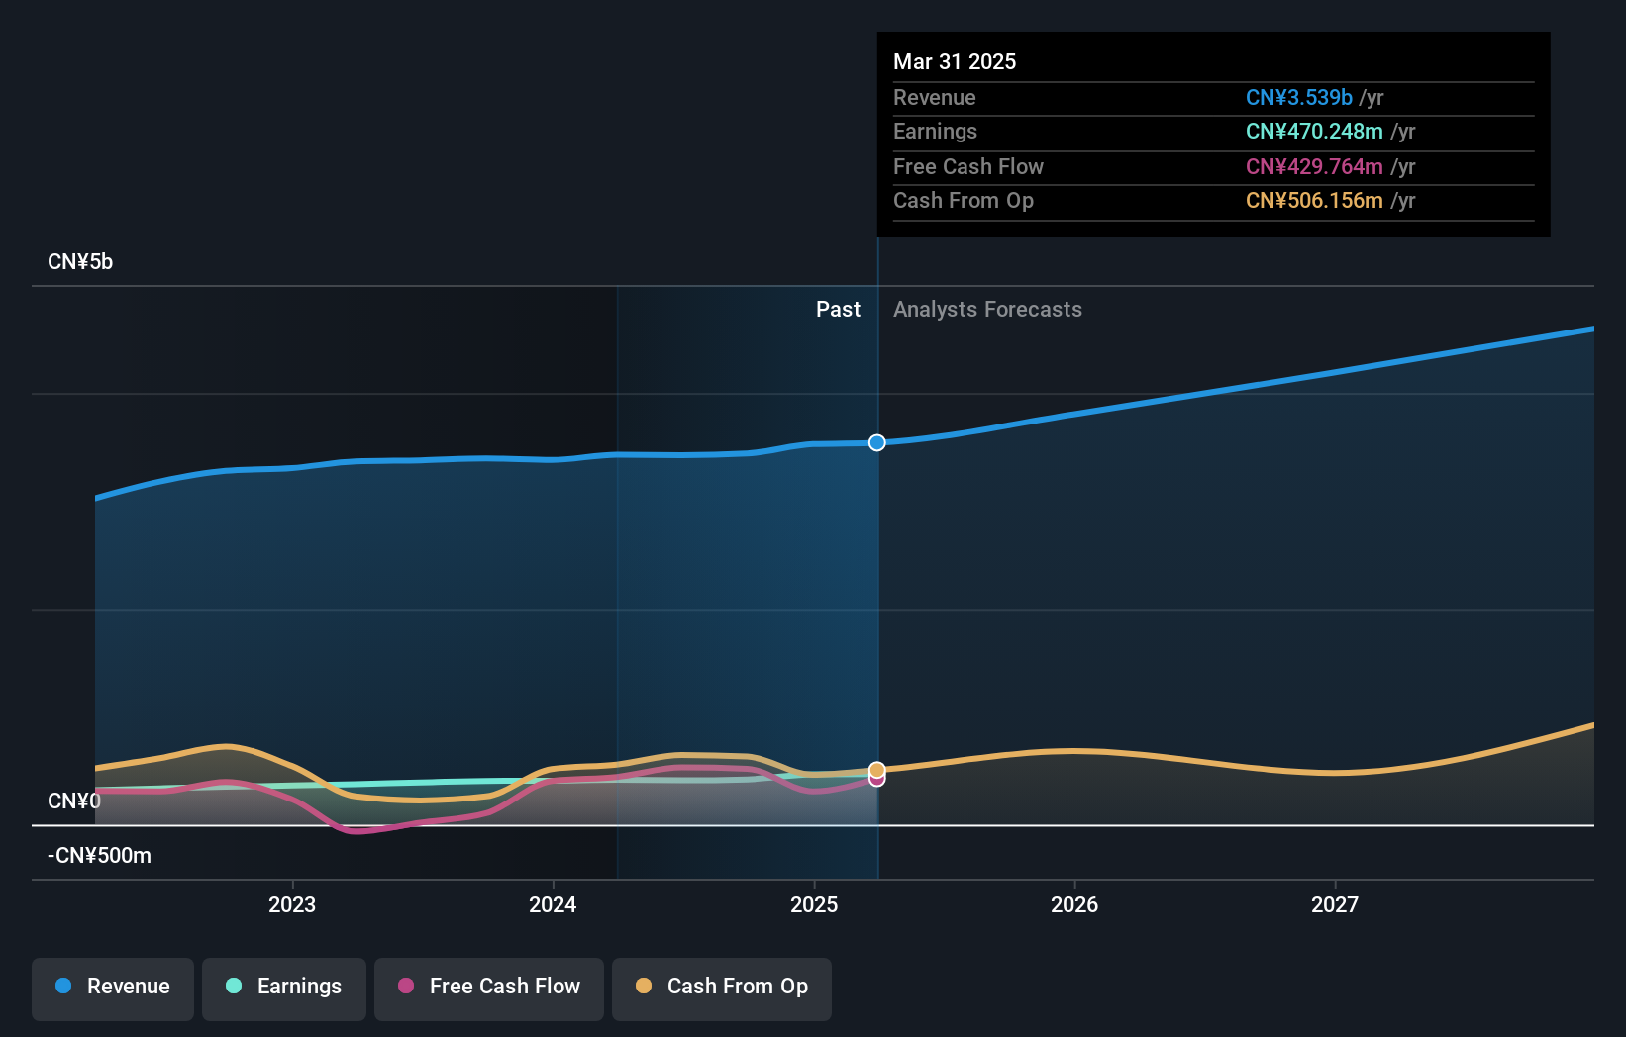Click the 2024 x-axis label

(x=553, y=904)
